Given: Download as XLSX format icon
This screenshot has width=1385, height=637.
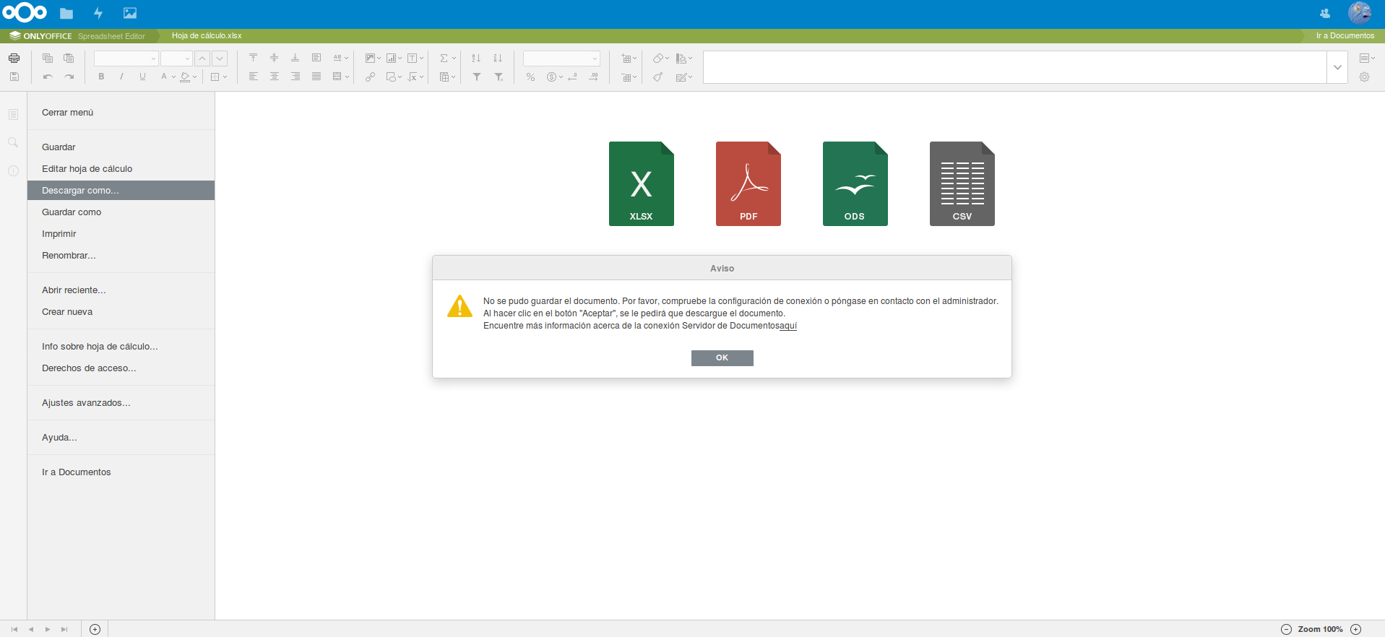Looking at the screenshot, I should click(642, 183).
